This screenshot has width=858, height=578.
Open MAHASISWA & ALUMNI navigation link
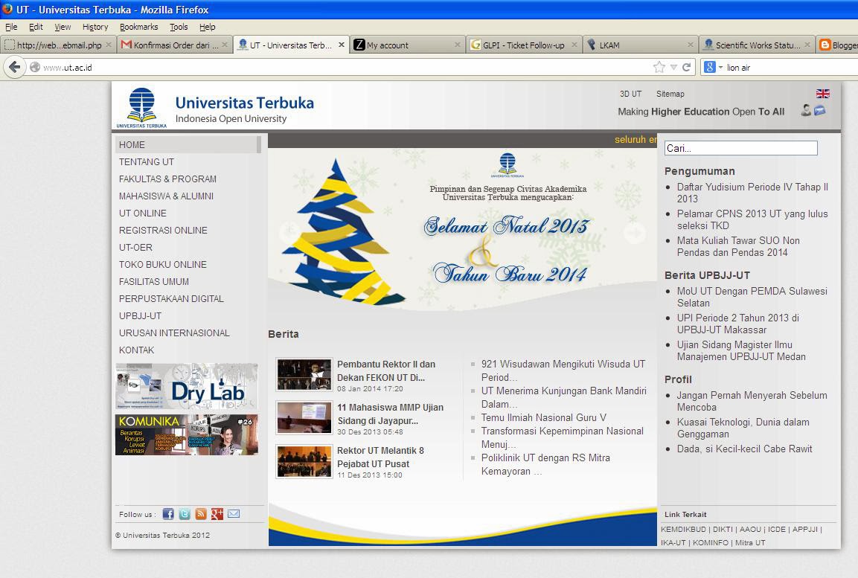(x=167, y=196)
